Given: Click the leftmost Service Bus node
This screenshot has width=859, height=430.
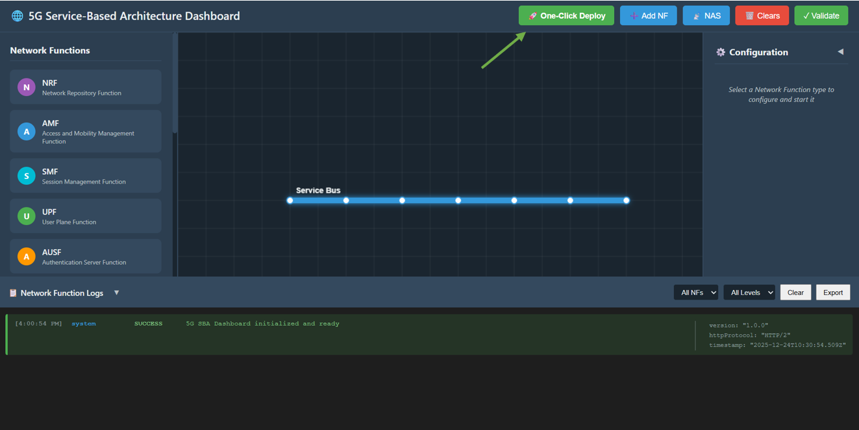Looking at the screenshot, I should (290, 200).
